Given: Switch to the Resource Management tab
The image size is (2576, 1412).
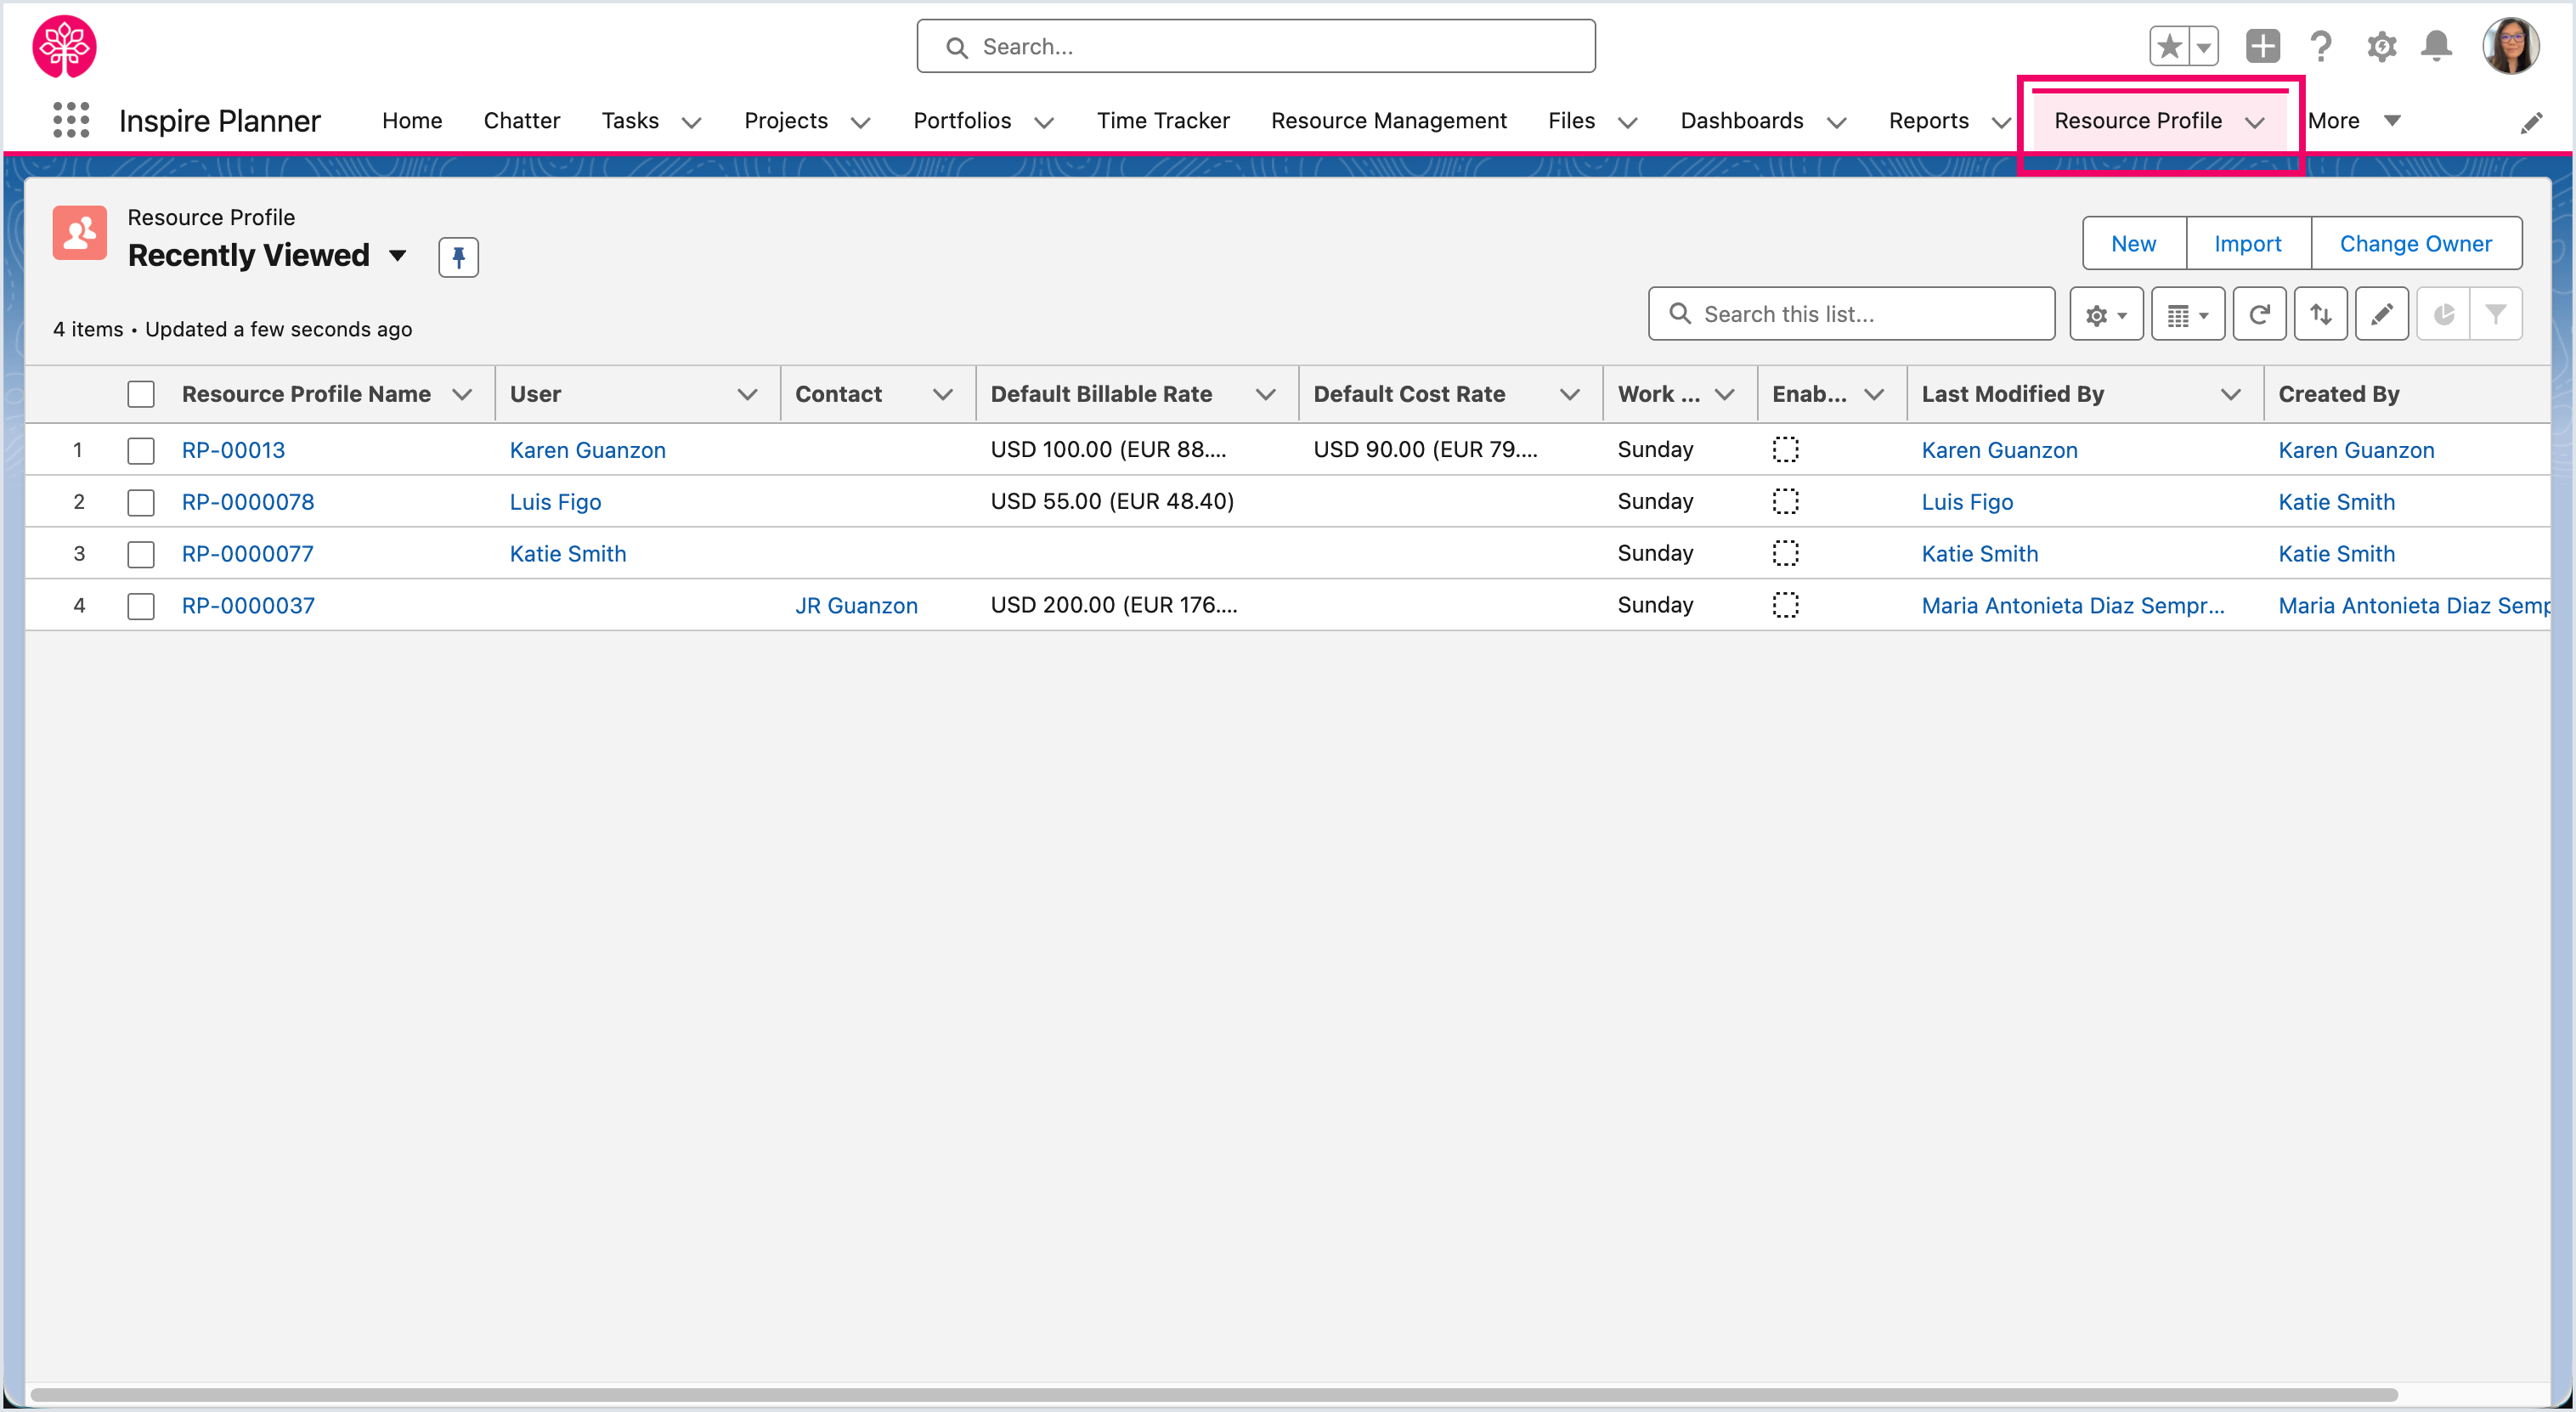Looking at the screenshot, I should point(1388,121).
